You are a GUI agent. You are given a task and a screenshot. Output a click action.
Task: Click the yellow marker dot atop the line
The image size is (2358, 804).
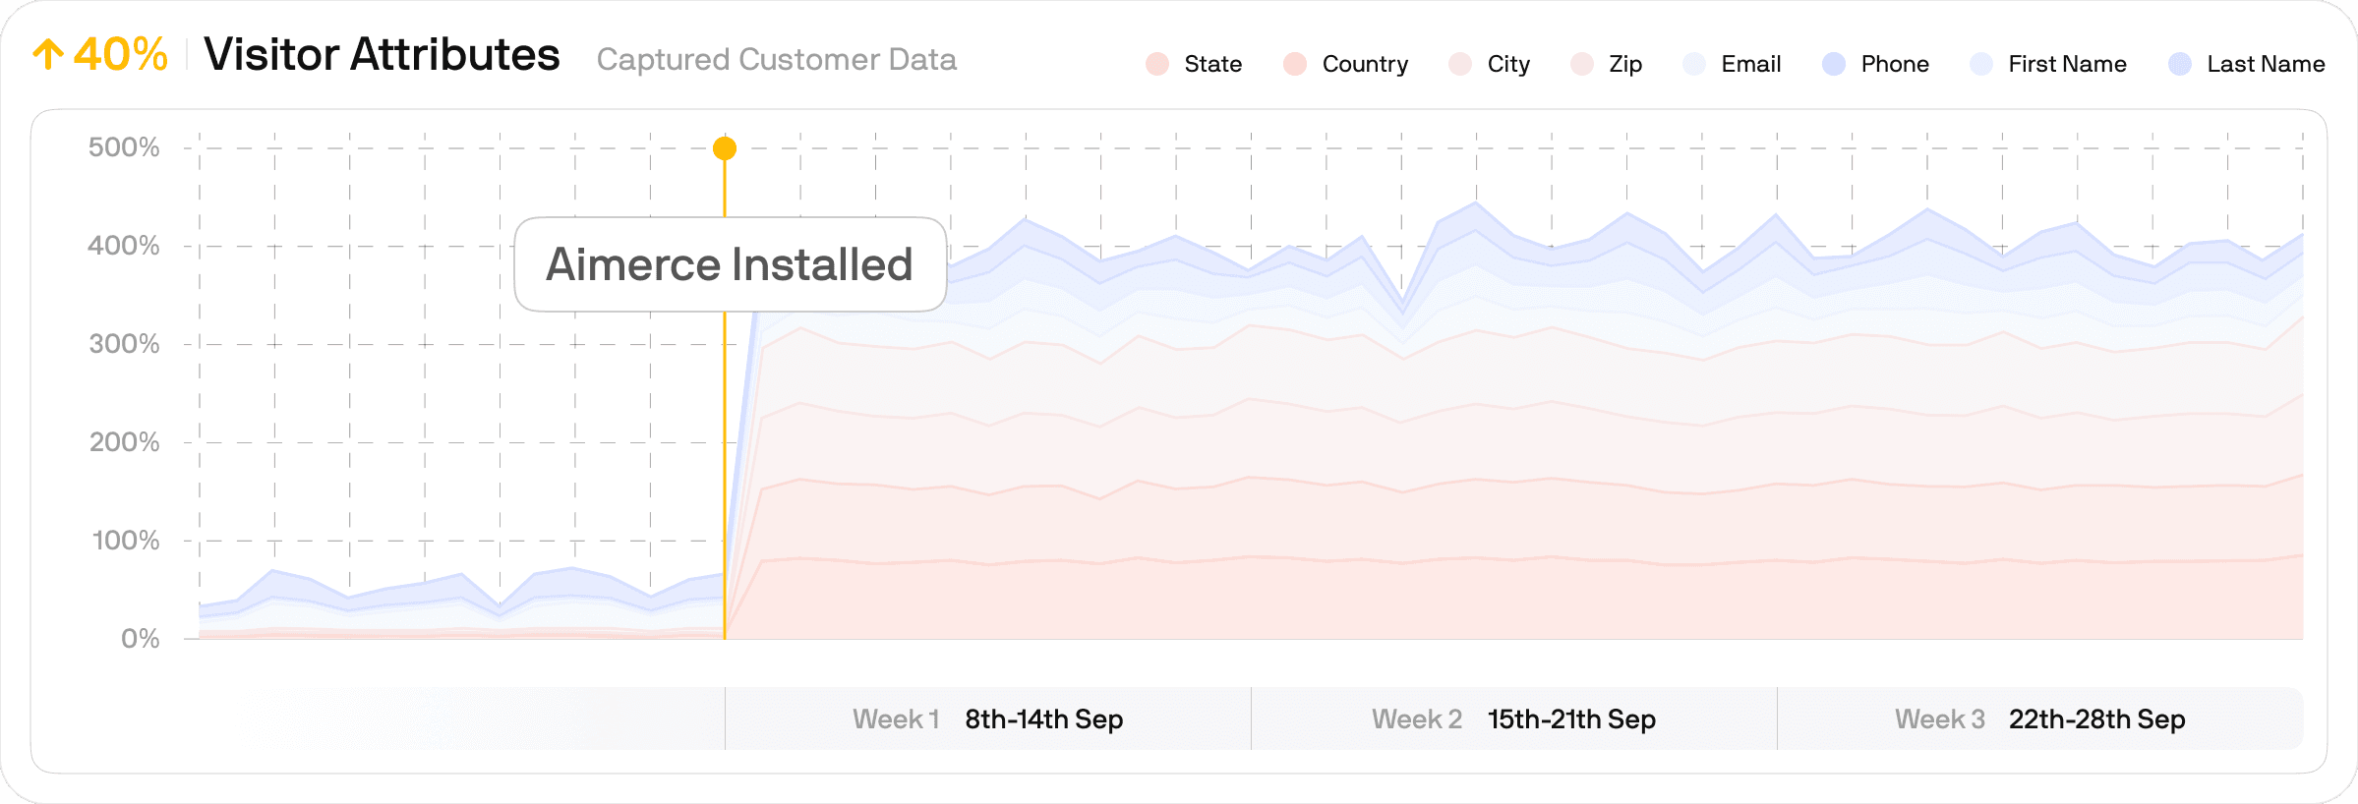point(725,148)
